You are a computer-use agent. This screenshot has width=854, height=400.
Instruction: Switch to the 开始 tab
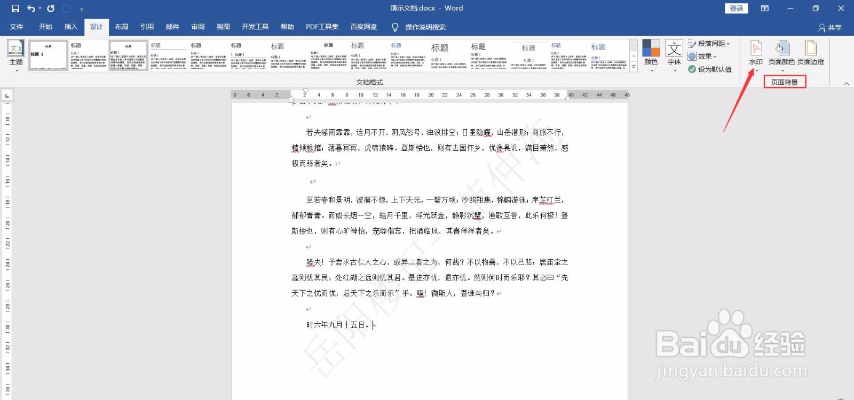46,27
